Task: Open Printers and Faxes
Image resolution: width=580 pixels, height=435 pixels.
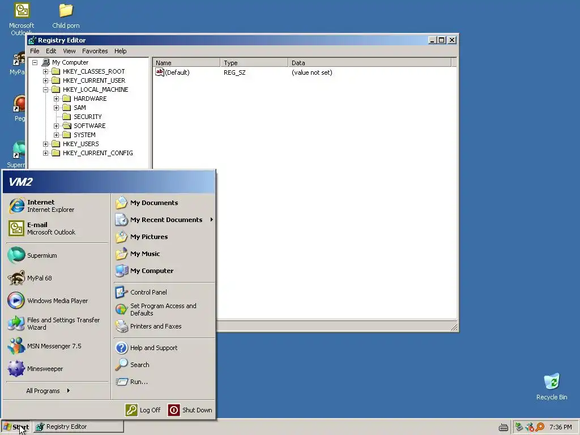Action: point(164,326)
